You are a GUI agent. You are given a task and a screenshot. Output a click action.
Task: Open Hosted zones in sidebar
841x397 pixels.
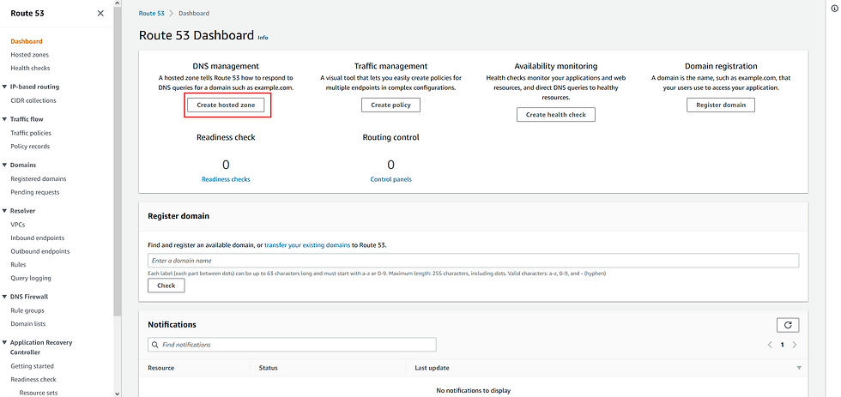pos(29,55)
